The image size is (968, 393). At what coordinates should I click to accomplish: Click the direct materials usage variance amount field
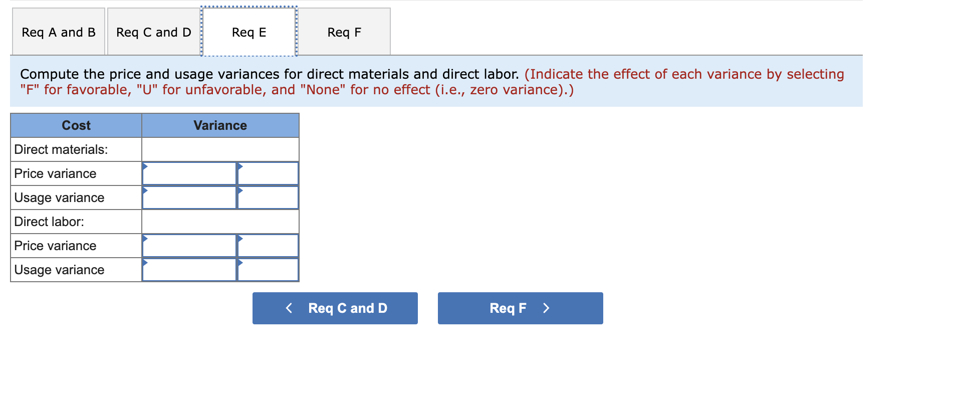coord(189,197)
